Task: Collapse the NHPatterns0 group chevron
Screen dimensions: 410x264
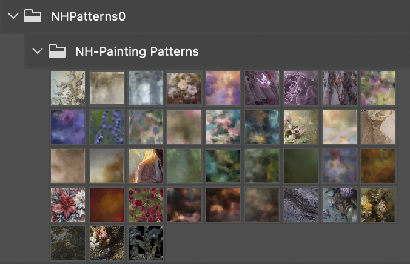Action: (x=13, y=16)
